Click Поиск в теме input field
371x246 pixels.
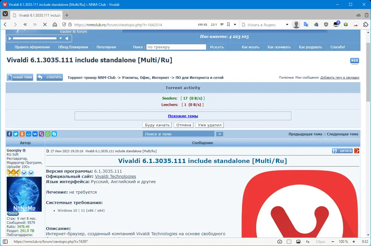[x=178, y=134]
